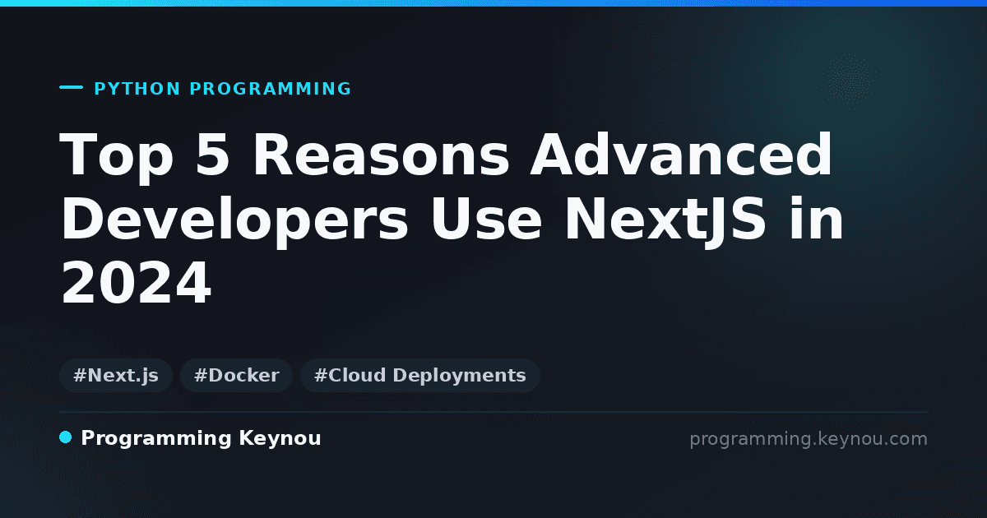The image size is (987, 518).
Task: Click the PYTHON PROGRAMMING category label
Action: click(223, 89)
